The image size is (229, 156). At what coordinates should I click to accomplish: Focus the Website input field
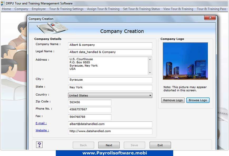(x=110, y=131)
